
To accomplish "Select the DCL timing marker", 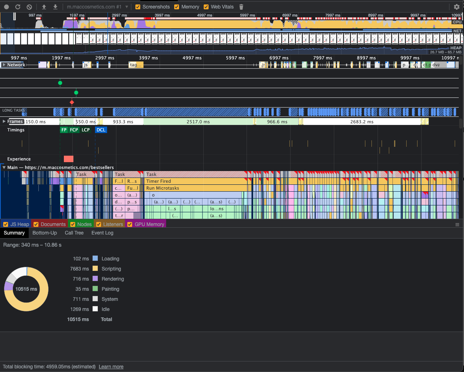I will pyautogui.click(x=101, y=130).
